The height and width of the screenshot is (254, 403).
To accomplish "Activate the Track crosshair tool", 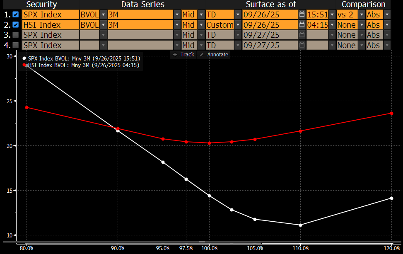I will point(183,55).
